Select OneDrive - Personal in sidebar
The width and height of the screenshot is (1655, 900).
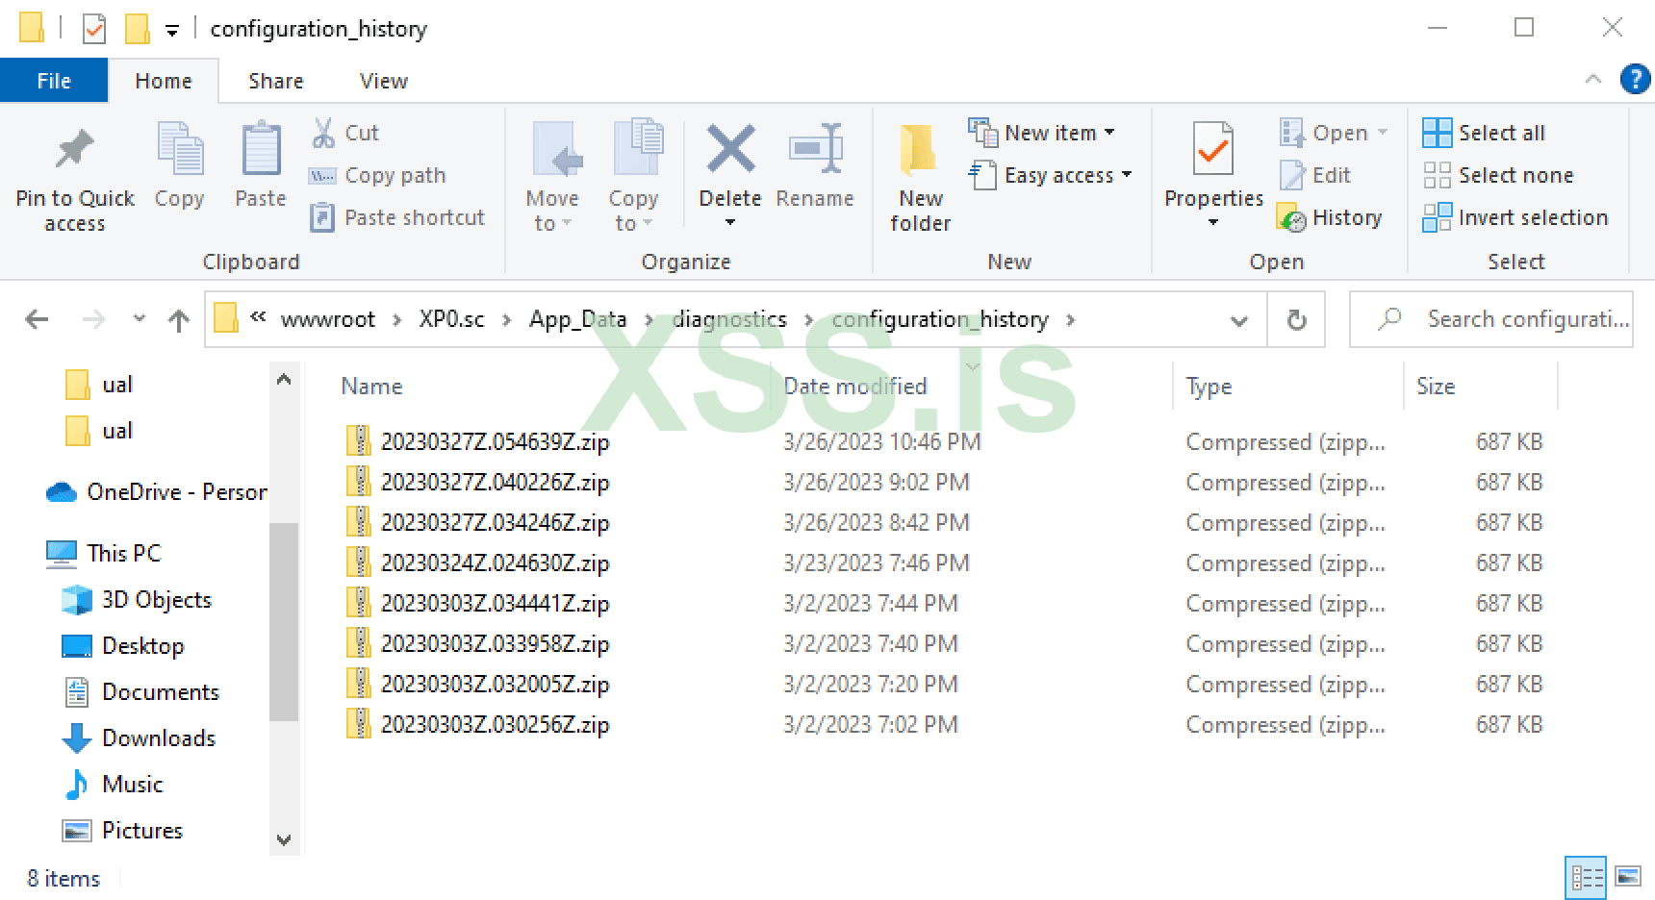157,491
